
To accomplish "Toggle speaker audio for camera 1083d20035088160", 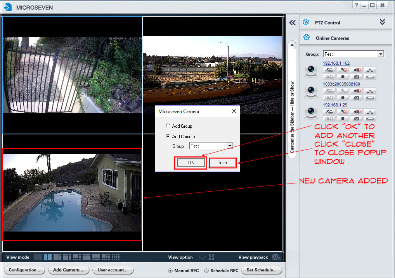I will (357, 91).
